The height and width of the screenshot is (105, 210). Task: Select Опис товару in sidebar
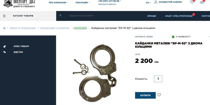point(21,46)
